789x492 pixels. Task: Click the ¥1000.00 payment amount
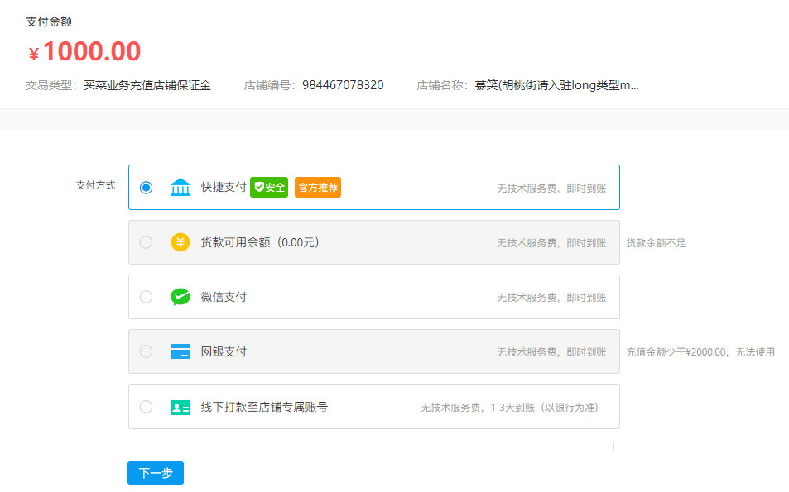coord(84,52)
